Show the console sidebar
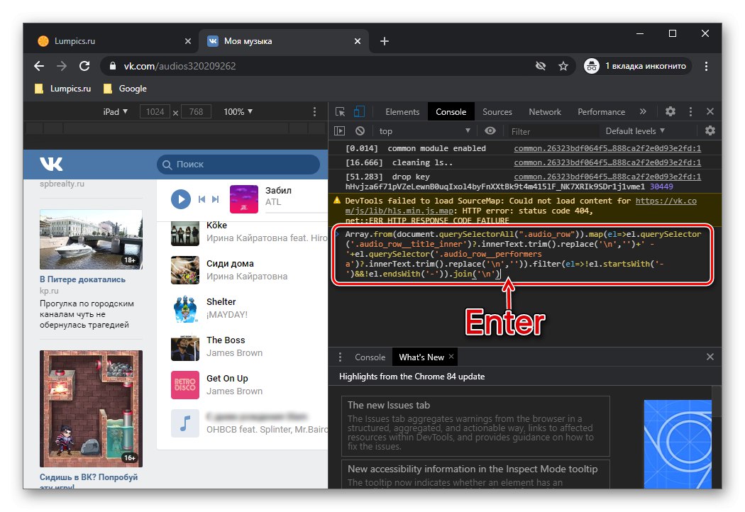 tap(340, 131)
